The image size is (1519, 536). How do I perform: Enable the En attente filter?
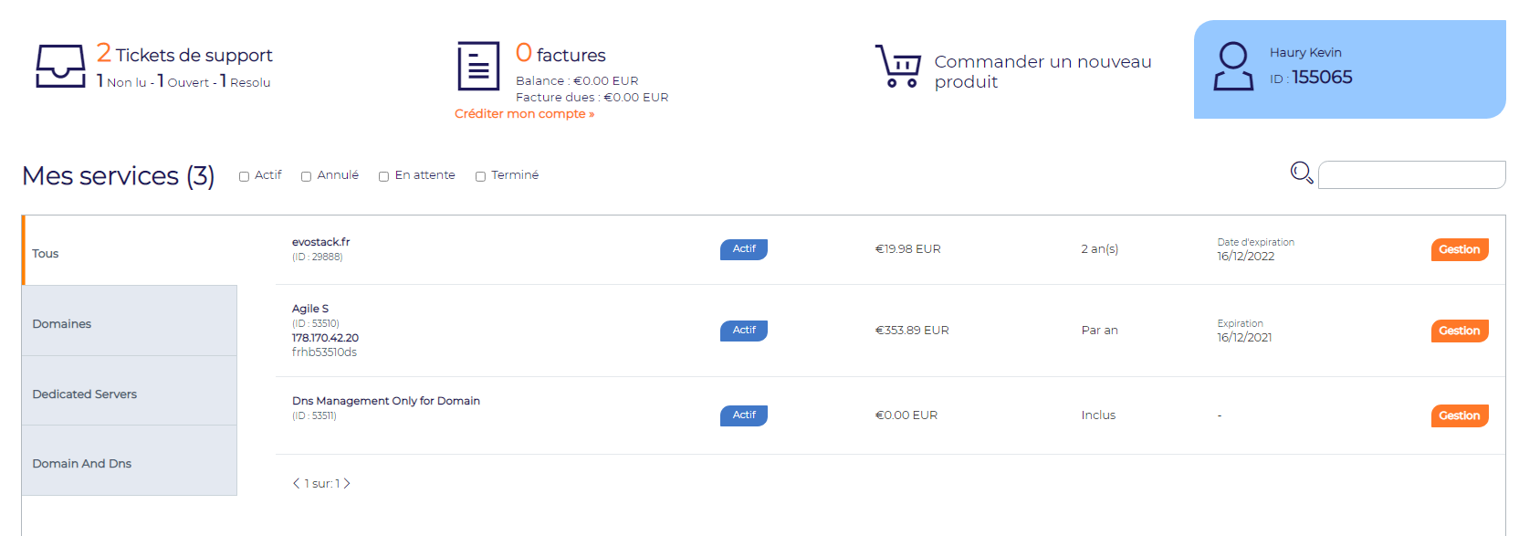pos(383,176)
